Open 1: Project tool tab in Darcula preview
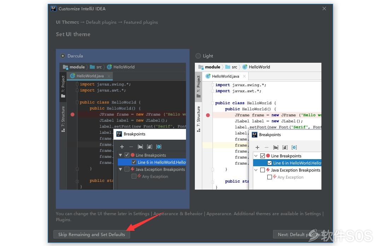Screen dimensions: 378x246 coord(63,86)
